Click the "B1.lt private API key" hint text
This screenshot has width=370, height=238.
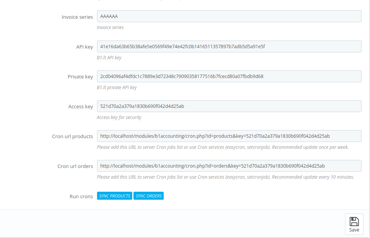[x=117, y=88]
